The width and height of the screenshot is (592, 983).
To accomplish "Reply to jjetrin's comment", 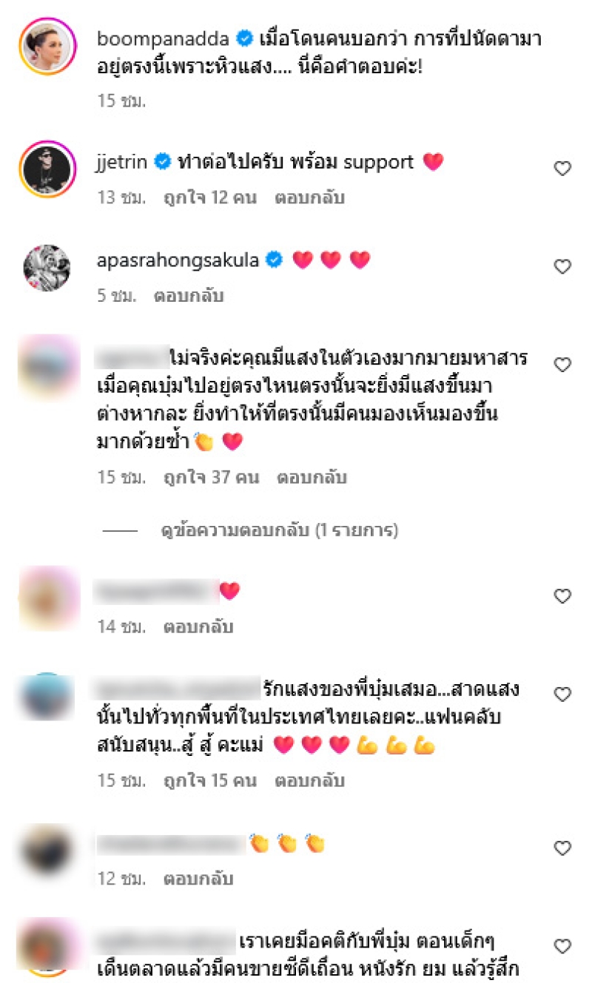I will [309, 198].
